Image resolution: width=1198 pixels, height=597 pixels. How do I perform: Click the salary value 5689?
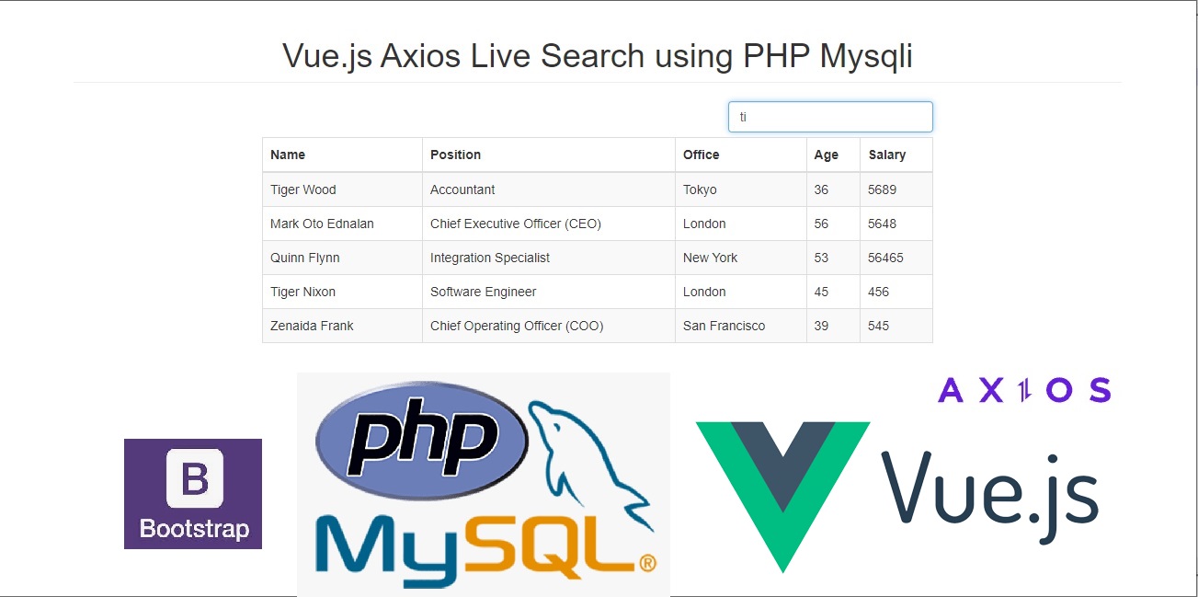click(882, 189)
